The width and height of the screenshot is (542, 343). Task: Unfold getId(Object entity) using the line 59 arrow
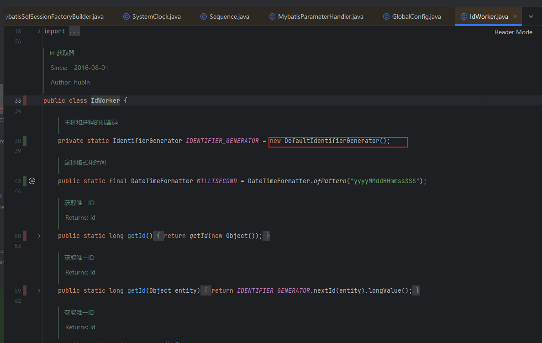[39, 290]
